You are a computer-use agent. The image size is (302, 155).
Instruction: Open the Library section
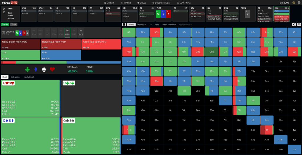point(109,3)
